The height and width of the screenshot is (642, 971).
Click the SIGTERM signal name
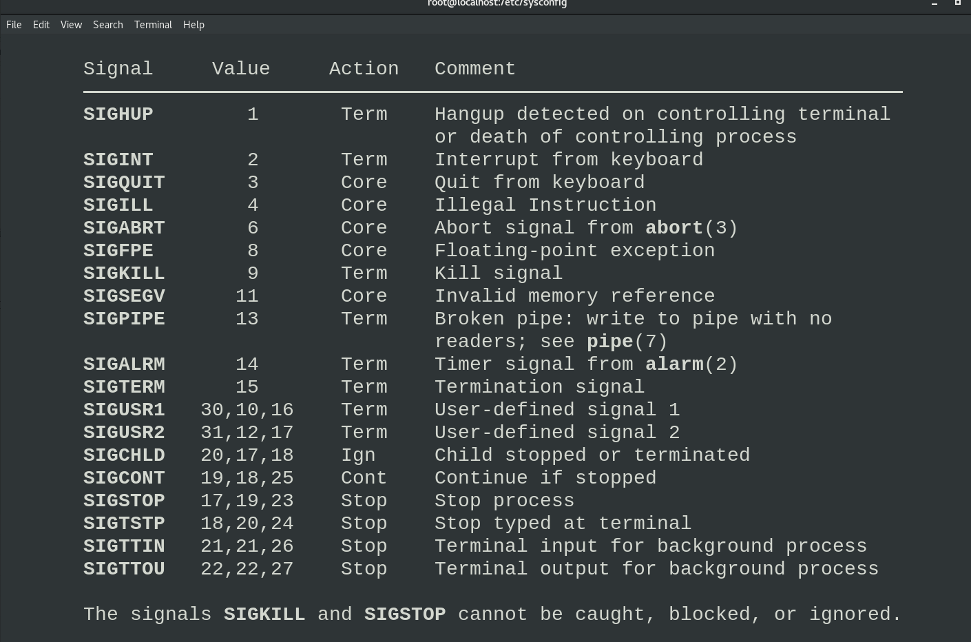tap(124, 387)
